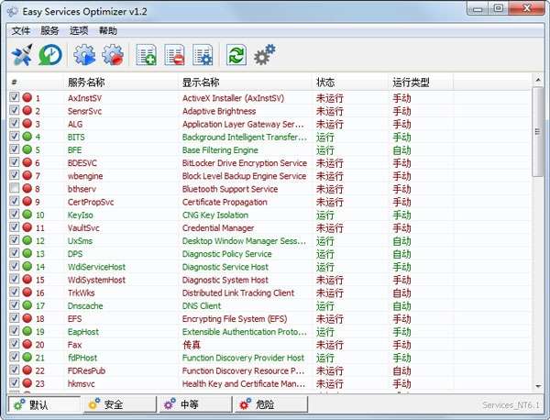Click the green status dot for Dnscache
This screenshot has width=550, height=420.
tap(27, 305)
